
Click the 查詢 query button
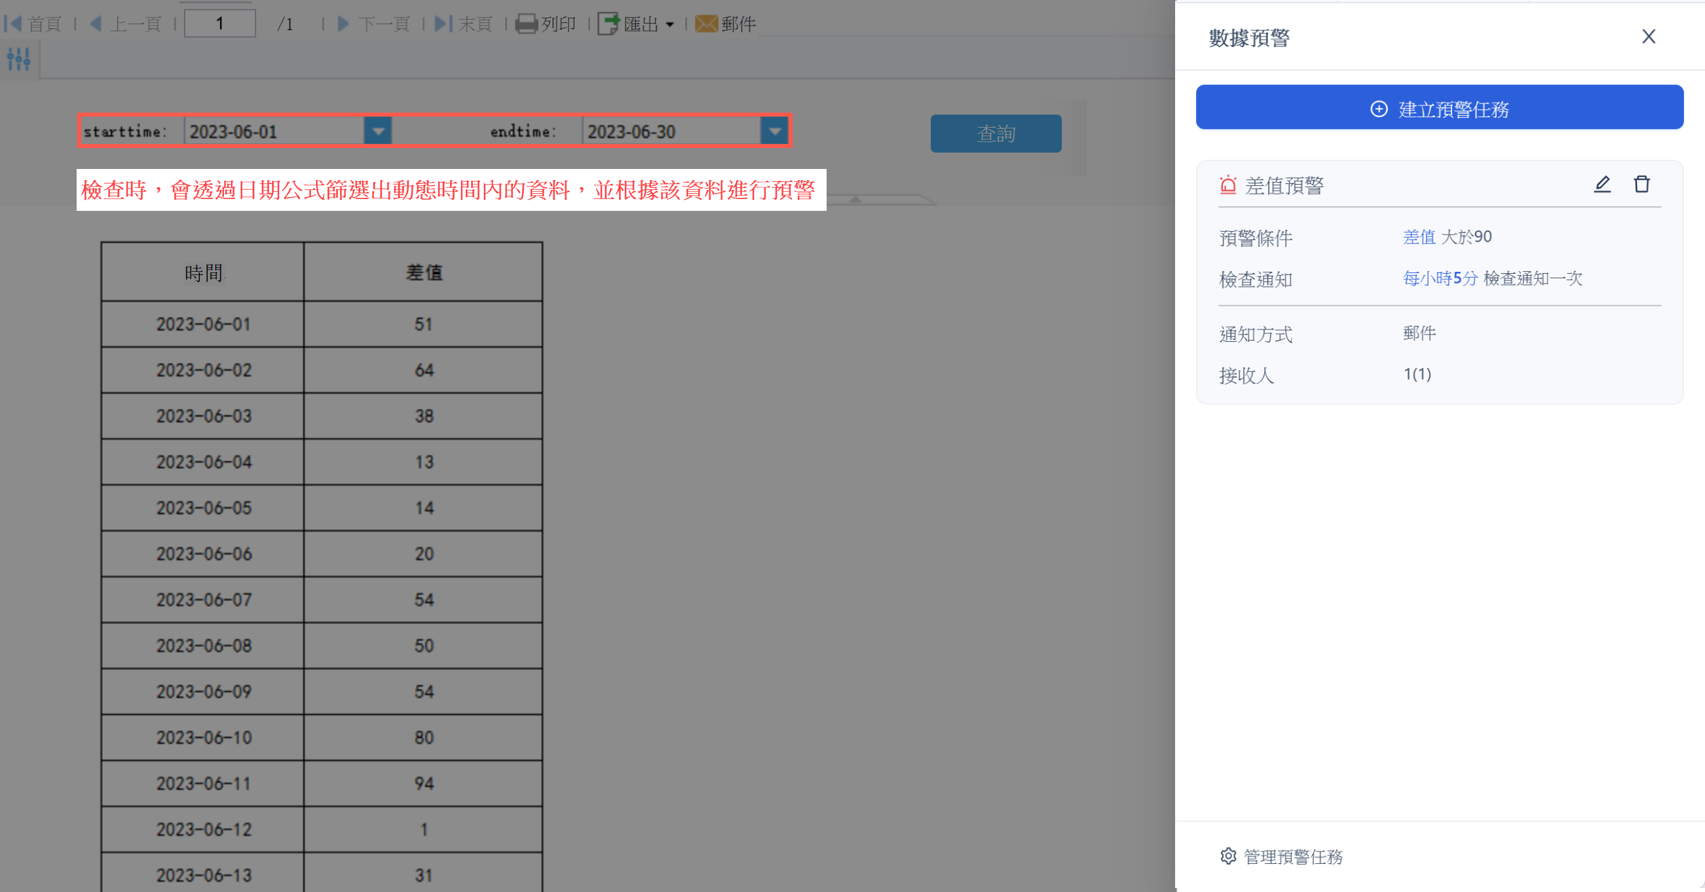[x=996, y=134]
